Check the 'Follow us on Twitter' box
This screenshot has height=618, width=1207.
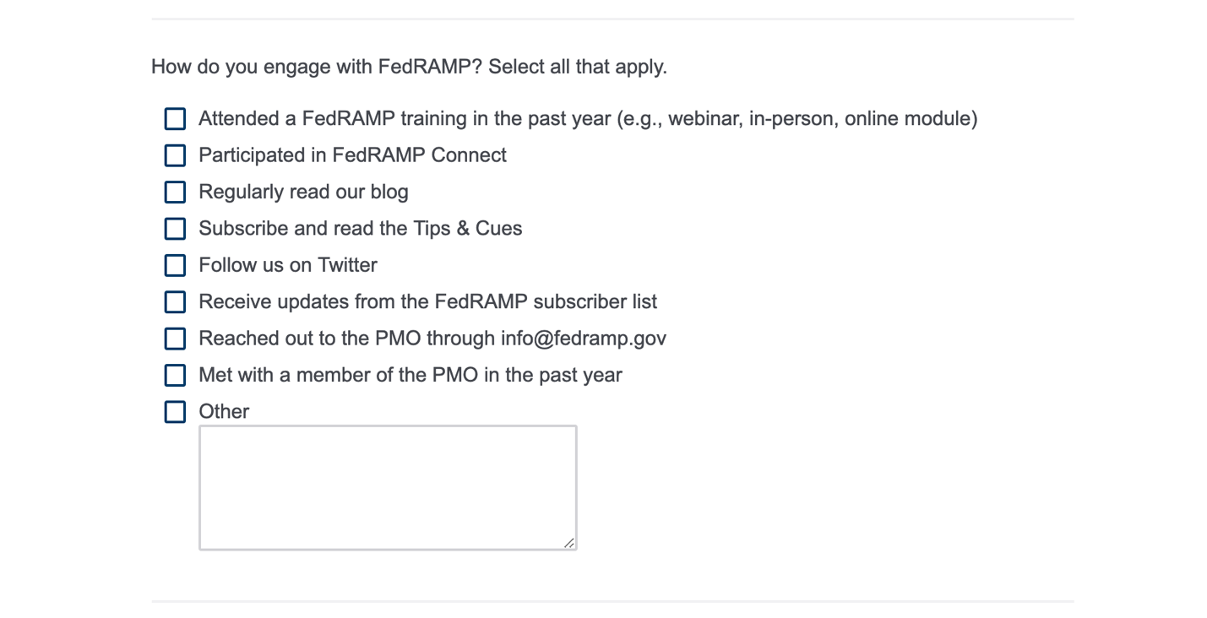[175, 265]
